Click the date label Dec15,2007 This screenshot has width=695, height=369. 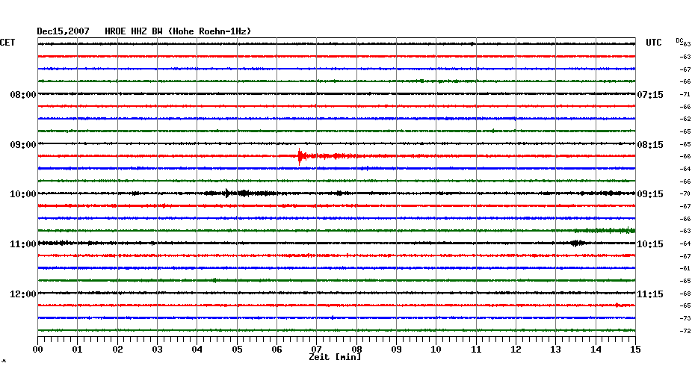click(x=63, y=31)
